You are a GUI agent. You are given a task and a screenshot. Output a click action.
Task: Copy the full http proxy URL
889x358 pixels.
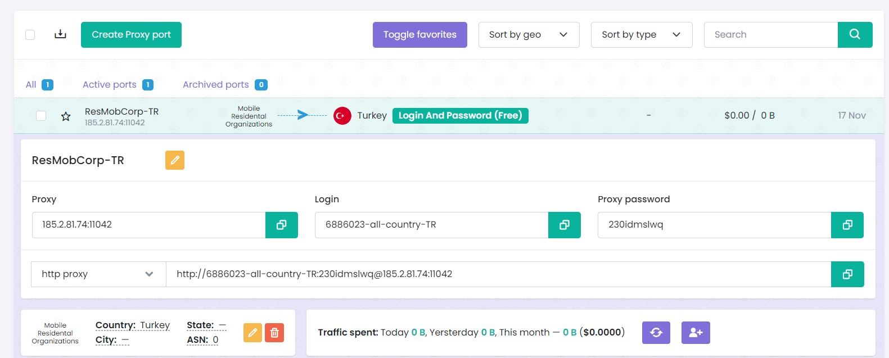[x=847, y=274]
